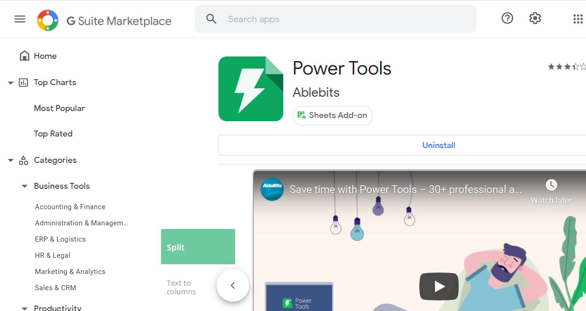586x311 pixels.
Task: Collapse the Top Charts section
Action: click(x=10, y=82)
